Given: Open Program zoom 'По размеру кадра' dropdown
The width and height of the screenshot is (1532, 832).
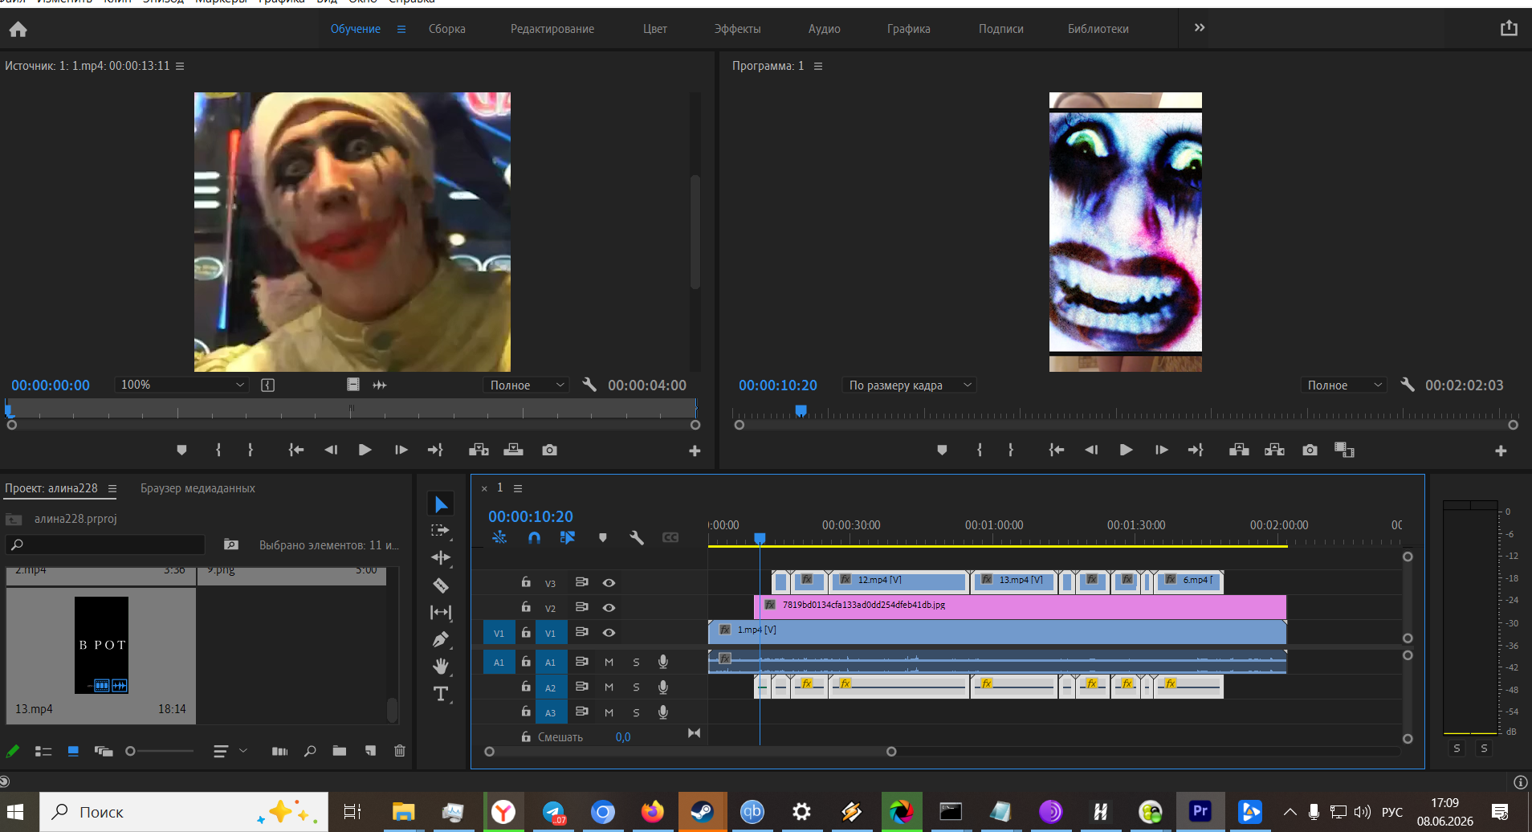Looking at the screenshot, I should [910, 385].
